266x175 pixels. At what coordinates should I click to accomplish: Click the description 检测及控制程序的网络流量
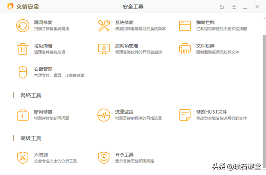point(139,118)
